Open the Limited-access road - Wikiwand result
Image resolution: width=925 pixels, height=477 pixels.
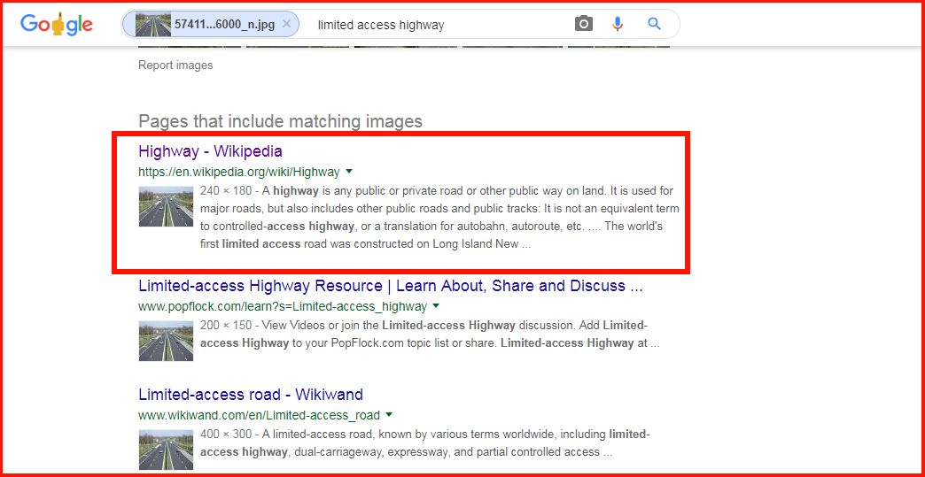click(251, 394)
